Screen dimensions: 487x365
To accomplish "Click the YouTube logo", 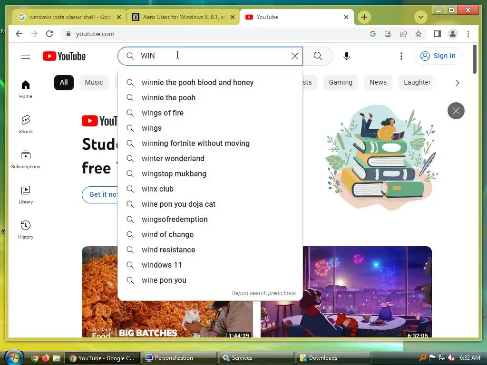I will (x=64, y=56).
